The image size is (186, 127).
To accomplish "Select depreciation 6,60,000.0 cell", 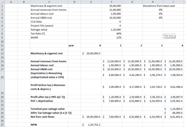I will 112,75.
